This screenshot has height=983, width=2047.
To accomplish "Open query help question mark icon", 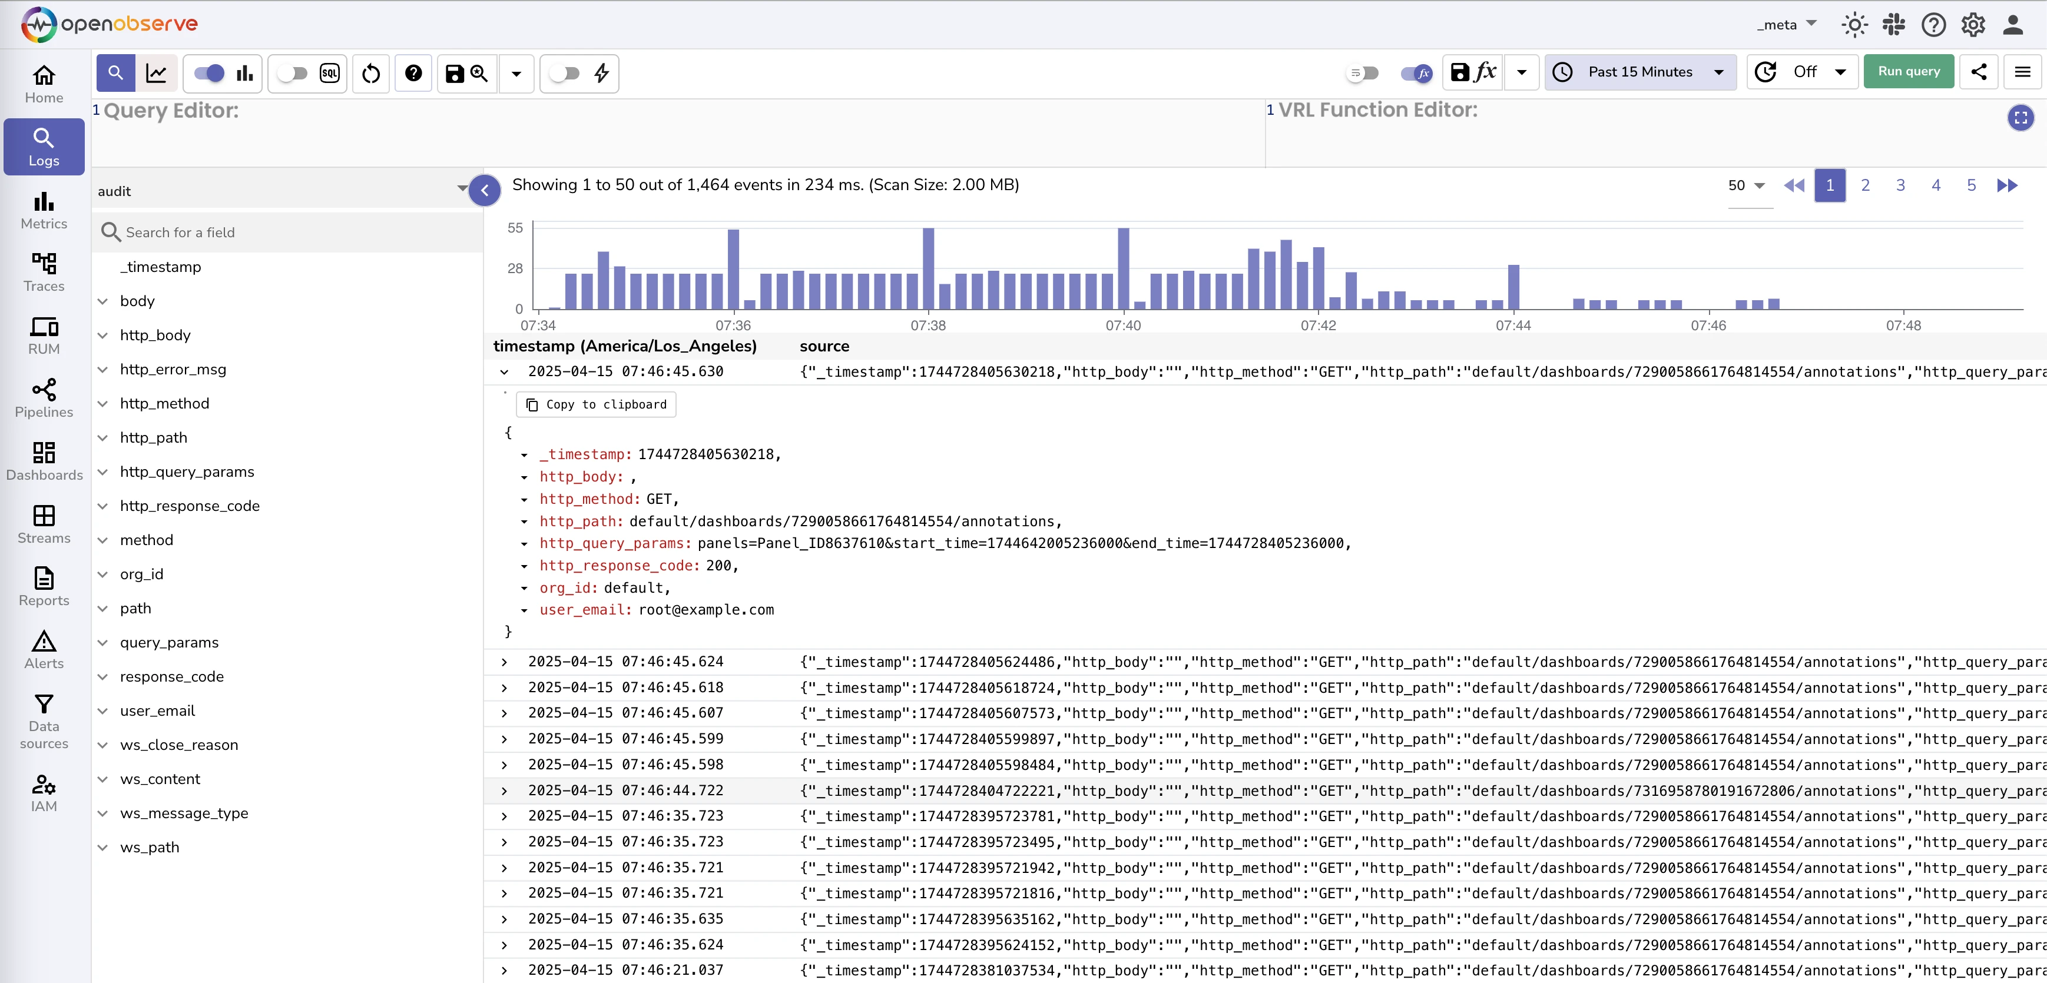I will click(413, 73).
